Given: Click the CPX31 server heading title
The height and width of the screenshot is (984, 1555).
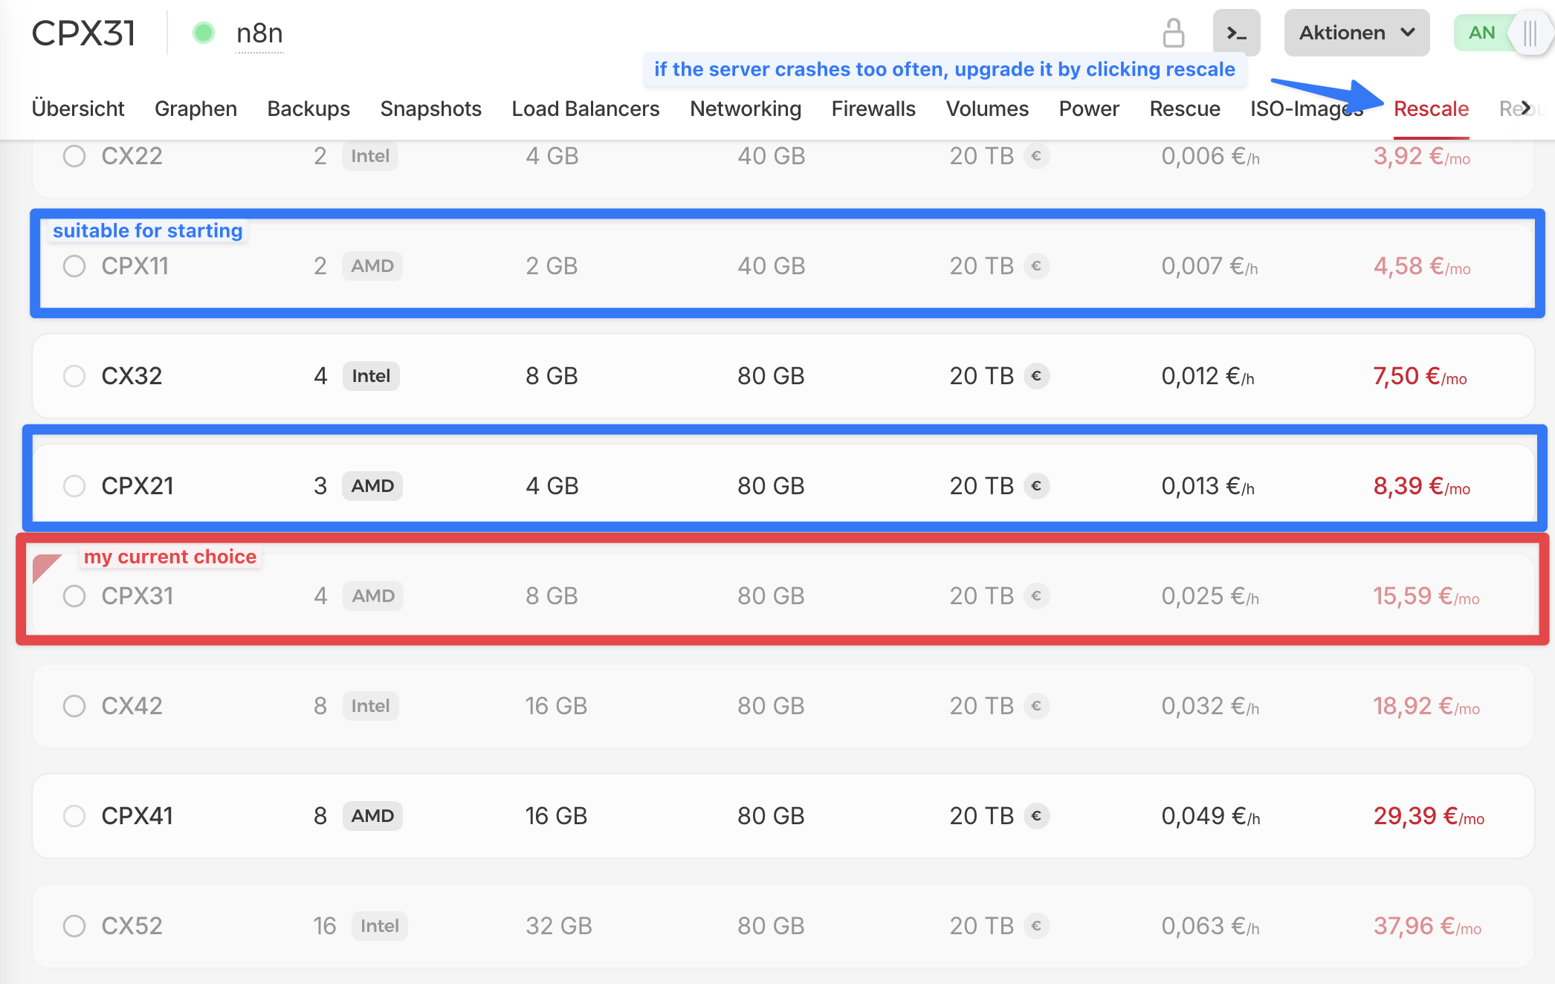Looking at the screenshot, I should click(x=84, y=33).
